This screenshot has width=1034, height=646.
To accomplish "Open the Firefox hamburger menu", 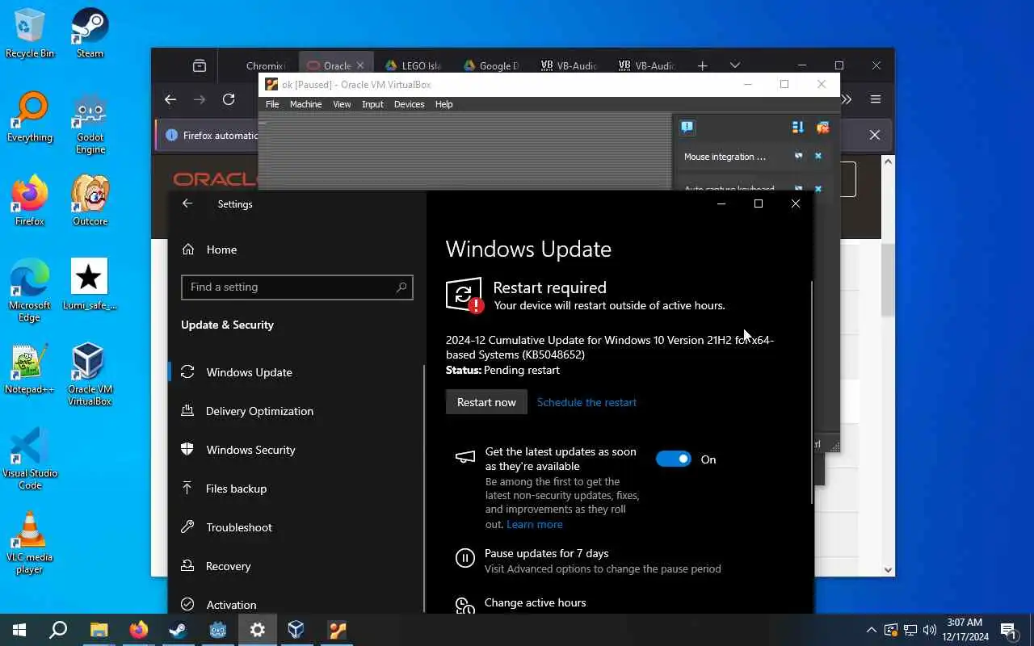I will coord(876,99).
